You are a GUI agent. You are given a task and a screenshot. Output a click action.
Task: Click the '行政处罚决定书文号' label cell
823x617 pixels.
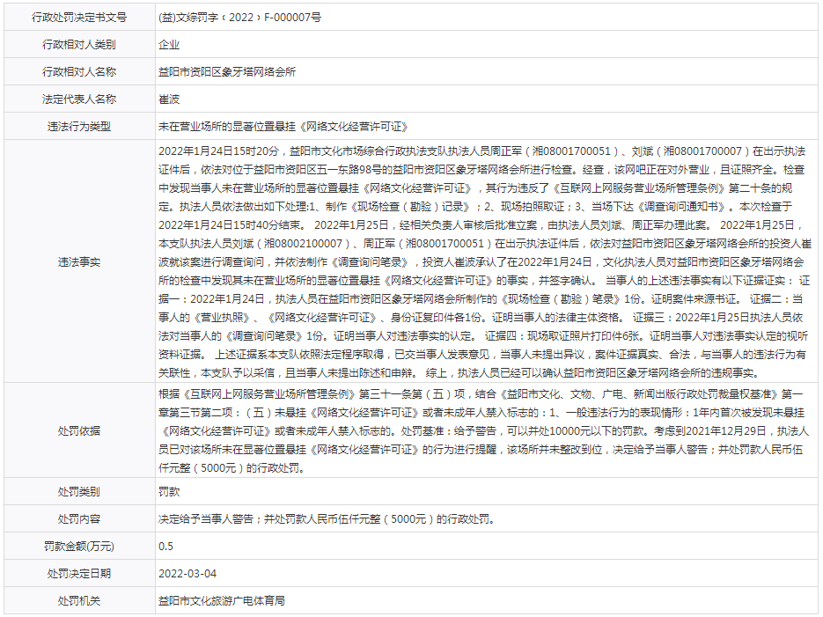pyautogui.click(x=79, y=17)
